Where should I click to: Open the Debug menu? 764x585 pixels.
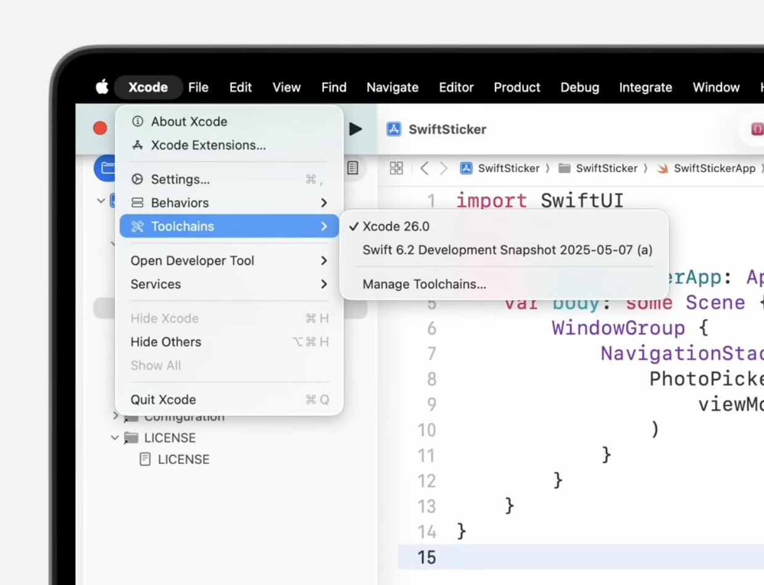point(579,88)
